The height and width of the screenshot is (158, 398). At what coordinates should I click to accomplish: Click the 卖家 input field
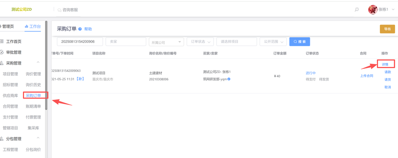[126, 42]
